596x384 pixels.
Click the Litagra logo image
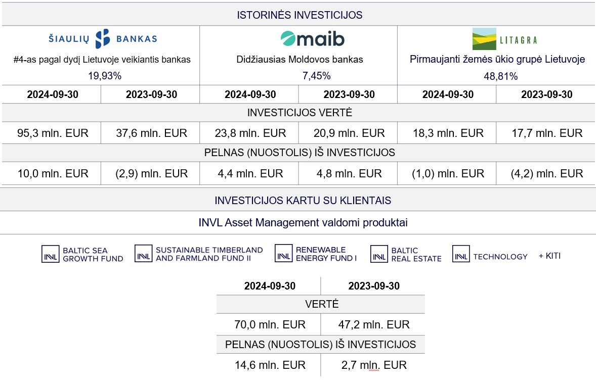(x=504, y=39)
